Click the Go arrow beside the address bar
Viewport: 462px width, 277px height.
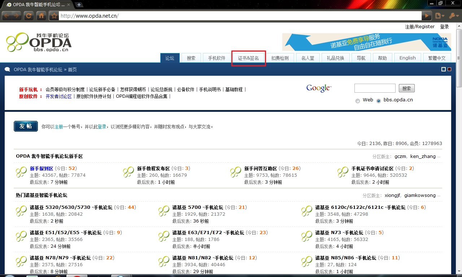pos(427,16)
